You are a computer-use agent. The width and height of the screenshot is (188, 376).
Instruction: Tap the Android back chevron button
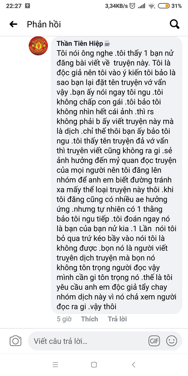pos(133,365)
